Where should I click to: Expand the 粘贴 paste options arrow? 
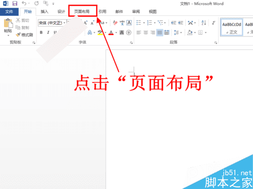[8, 35]
